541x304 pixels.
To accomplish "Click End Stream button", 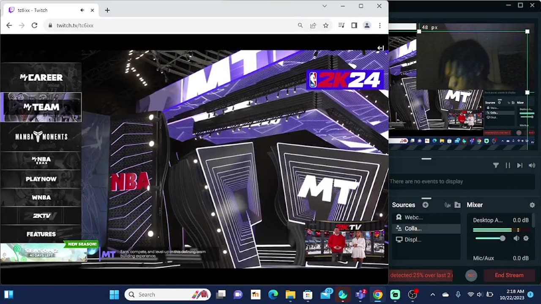I will pos(509,275).
